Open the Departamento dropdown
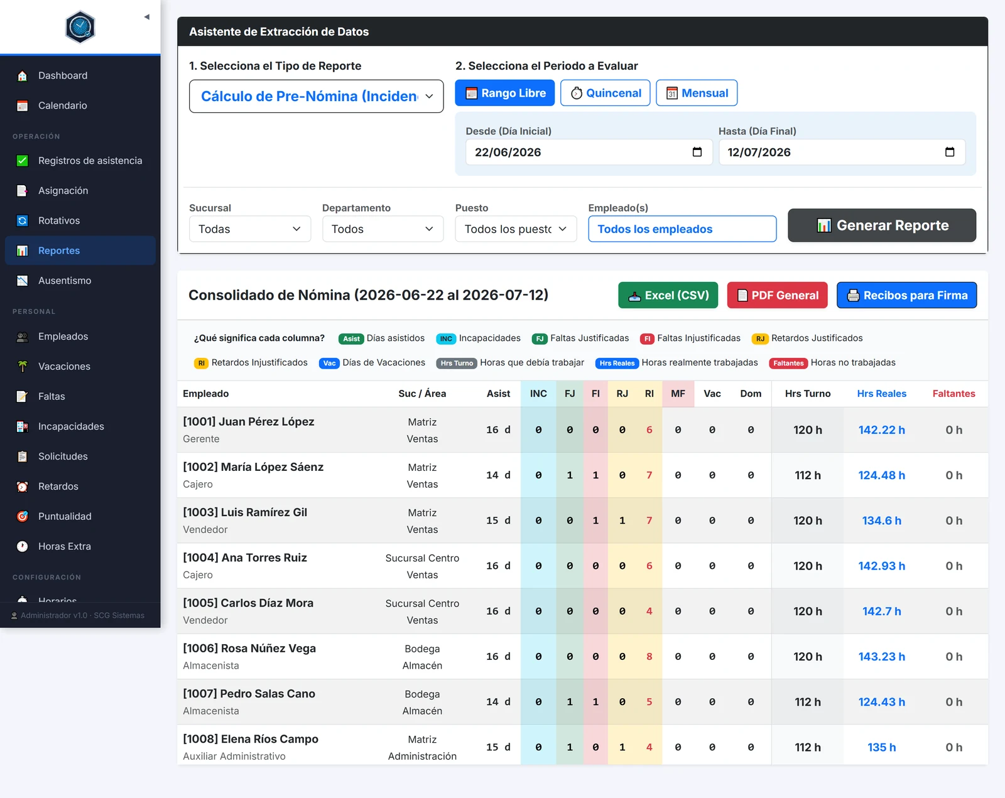Viewport: 1005px width, 798px height. pyautogui.click(x=383, y=229)
